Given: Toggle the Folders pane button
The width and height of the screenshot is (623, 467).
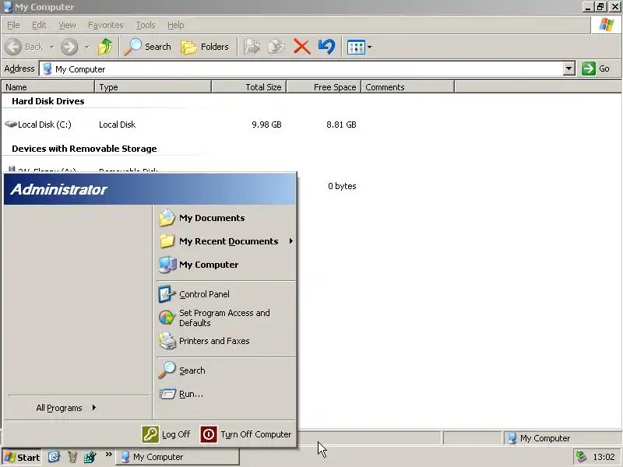Looking at the screenshot, I should coord(205,47).
